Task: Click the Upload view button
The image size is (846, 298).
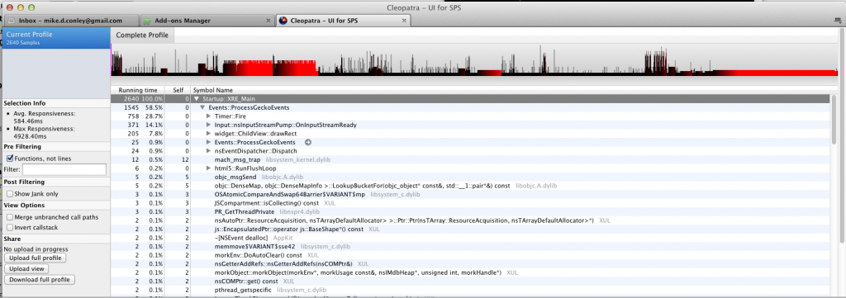Action: coord(26,269)
